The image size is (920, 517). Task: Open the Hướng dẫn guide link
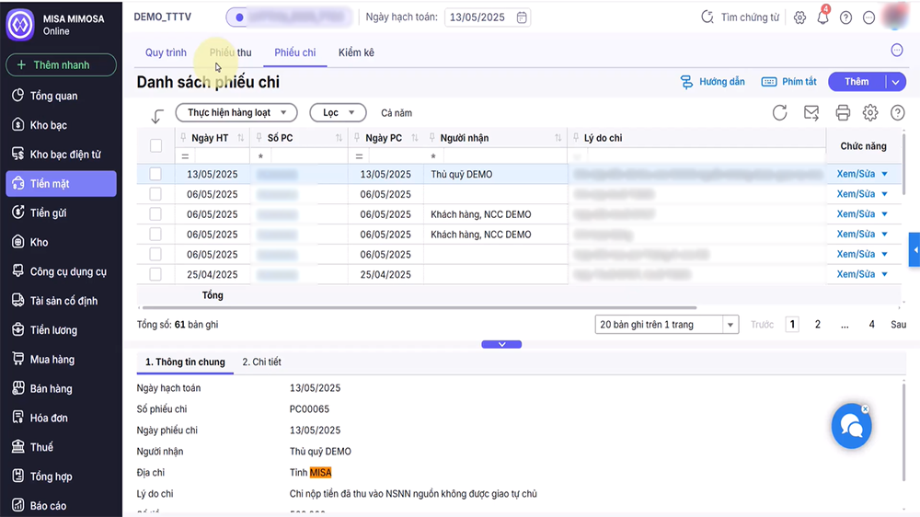[712, 82]
